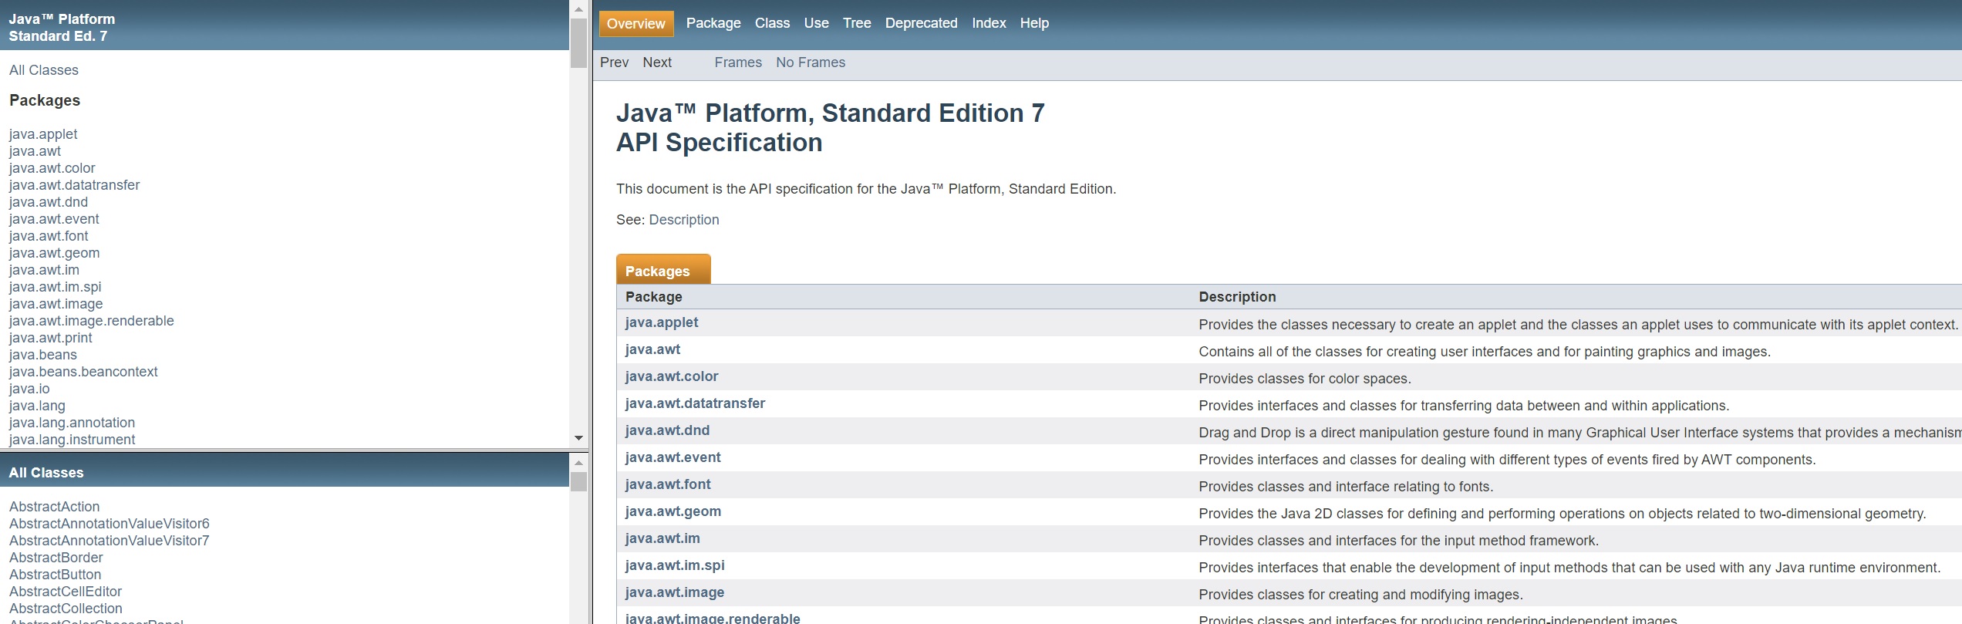Viewport: 1962px width, 624px height.
Task: Open the Help page
Action: [x=1033, y=23]
